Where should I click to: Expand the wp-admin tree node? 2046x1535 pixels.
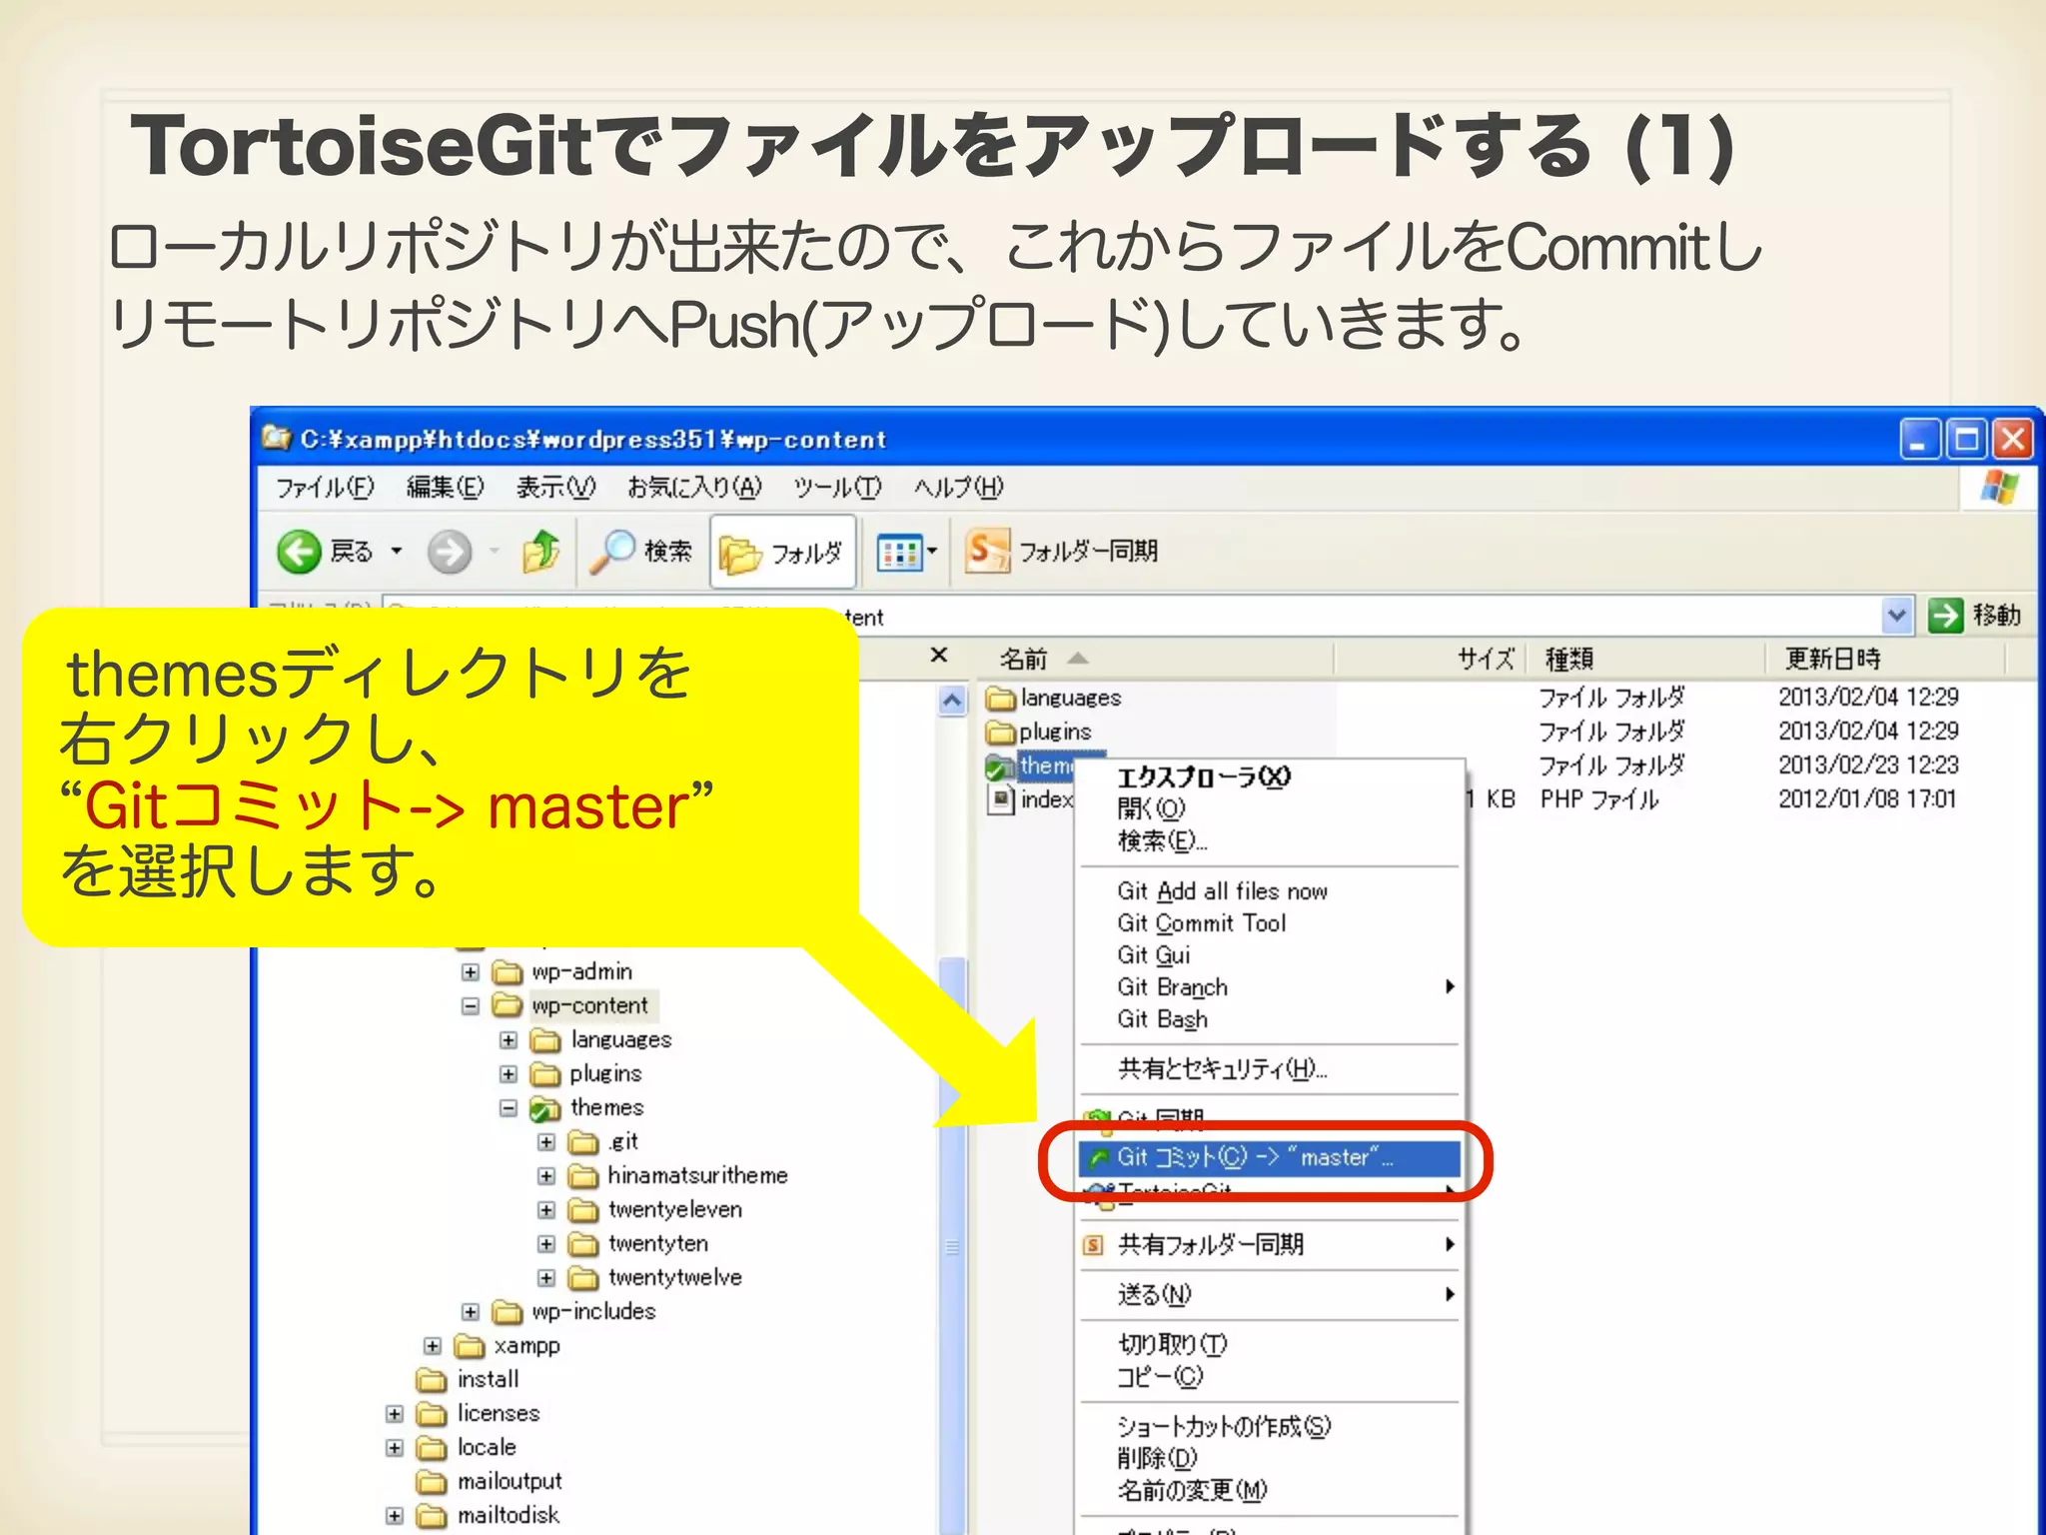point(471,972)
